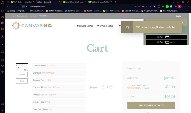Image resolution: width=191 pixels, height=113 pixels.
Task: Toggle the VPN badge in address bar
Action: 23,7
